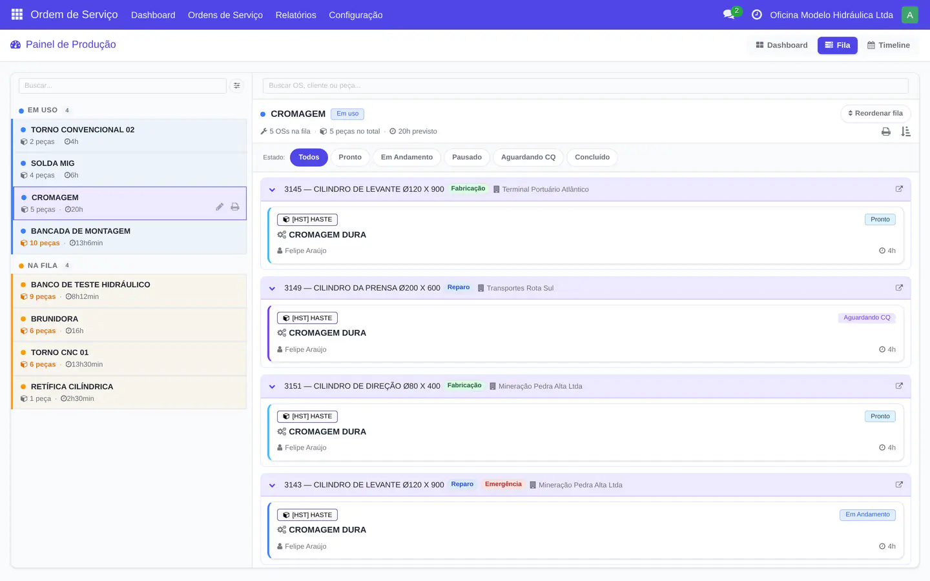The image size is (930, 581).
Task: Click the Ordem de Serviço app title
Action: (74, 14)
